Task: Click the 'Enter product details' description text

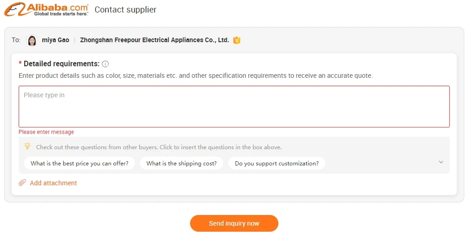Action: tap(195, 76)
